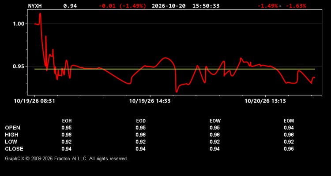Click the HIGH value in EOD column
This screenshot has height=176, width=331.
pyautogui.click(x=141, y=135)
